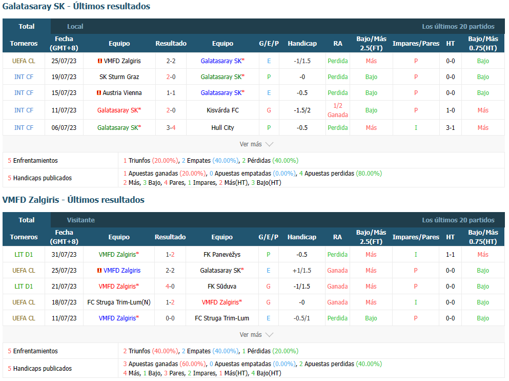Open UEFA CL tournament in Galatasaray table
This screenshot has height=381, width=509.
point(24,61)
